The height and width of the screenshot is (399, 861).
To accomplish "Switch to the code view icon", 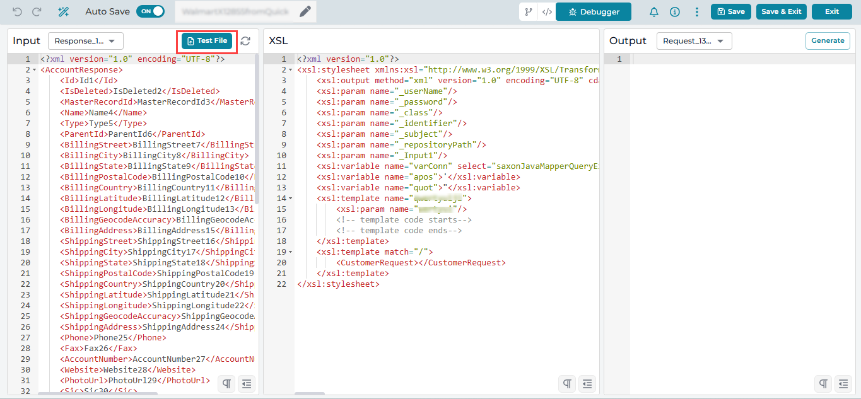I will [x=547, y=11].
